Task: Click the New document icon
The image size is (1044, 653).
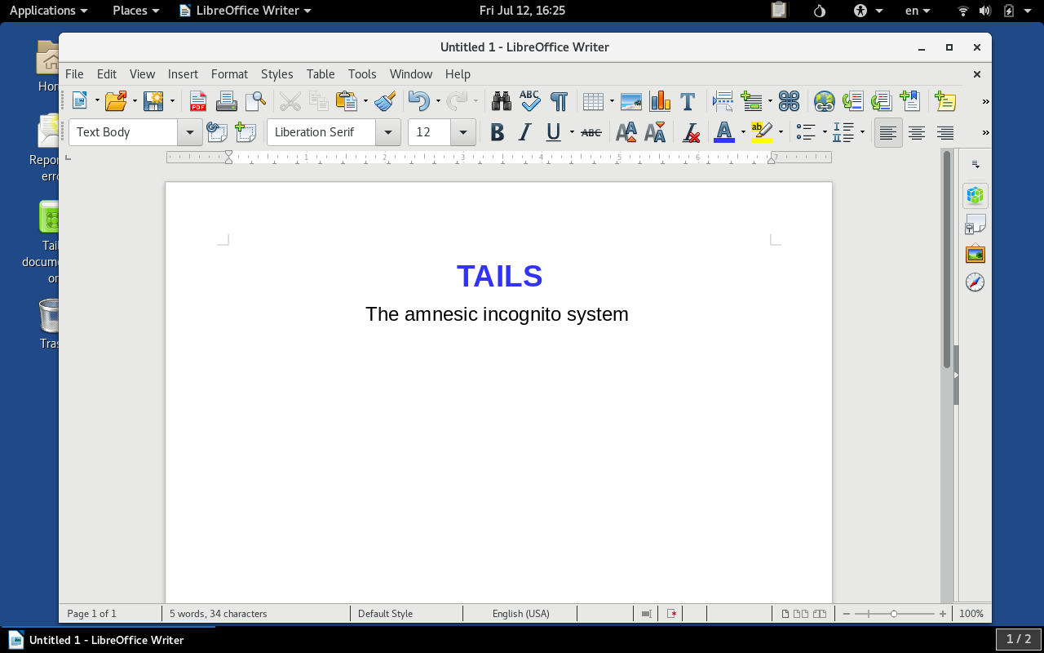Action: tap(80, 101)
